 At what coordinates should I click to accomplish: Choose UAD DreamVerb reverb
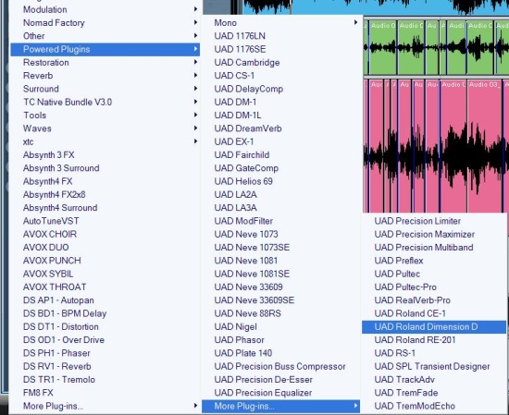click(x=280, y=128)
